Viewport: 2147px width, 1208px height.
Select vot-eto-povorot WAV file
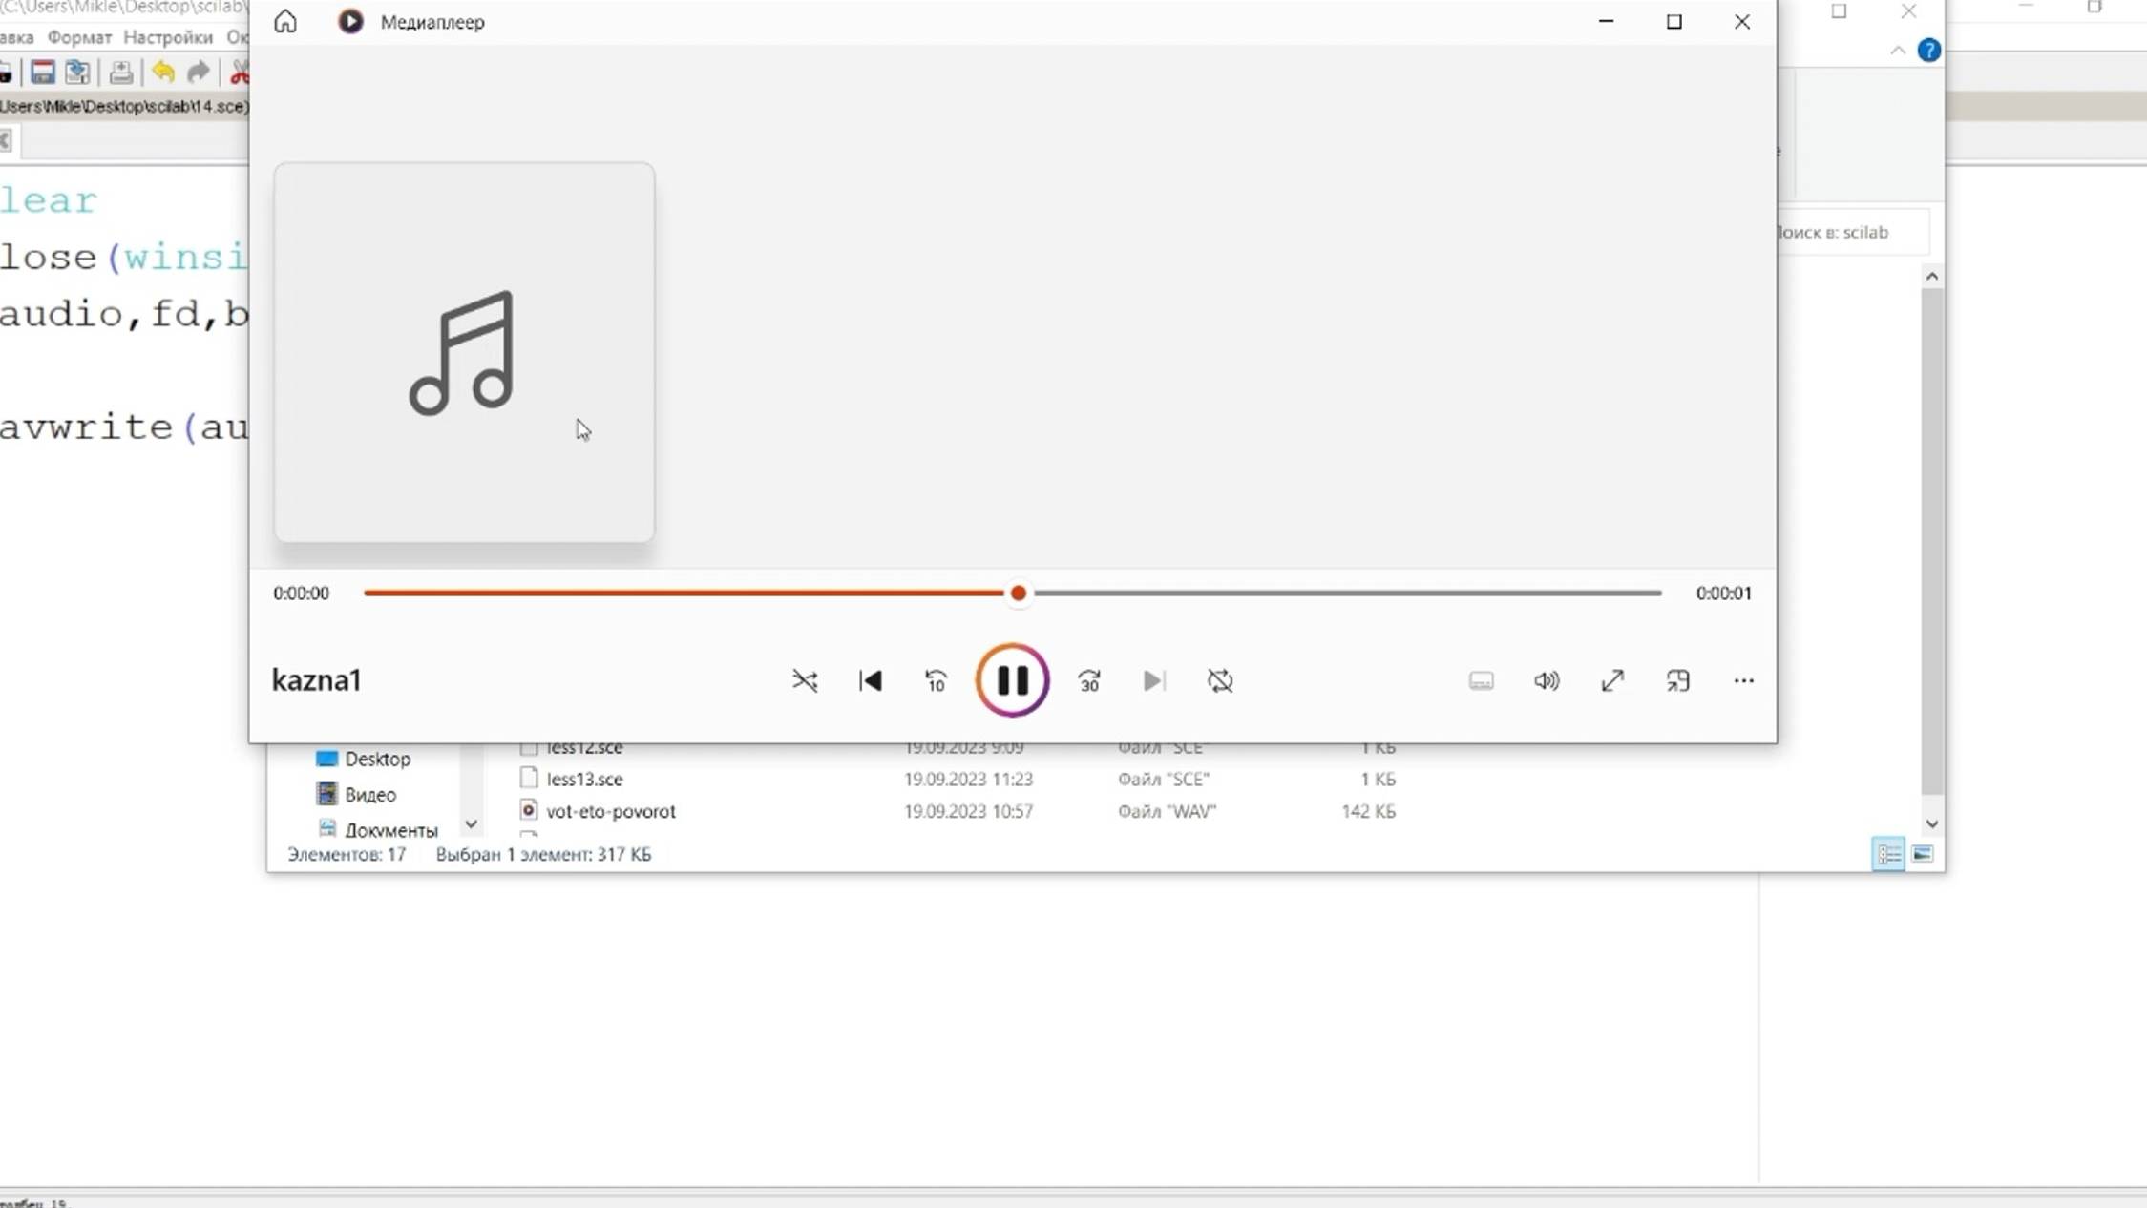610,811
